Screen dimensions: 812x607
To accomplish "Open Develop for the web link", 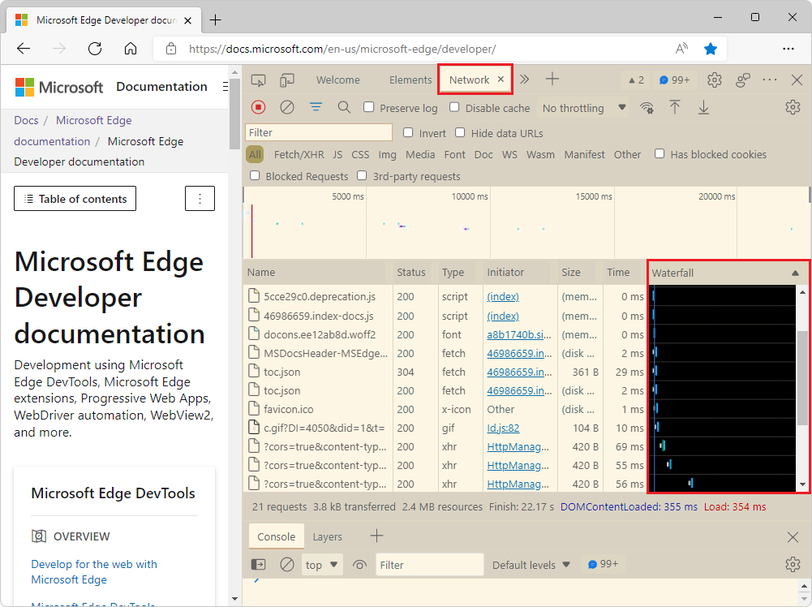I will pos(94,571).
